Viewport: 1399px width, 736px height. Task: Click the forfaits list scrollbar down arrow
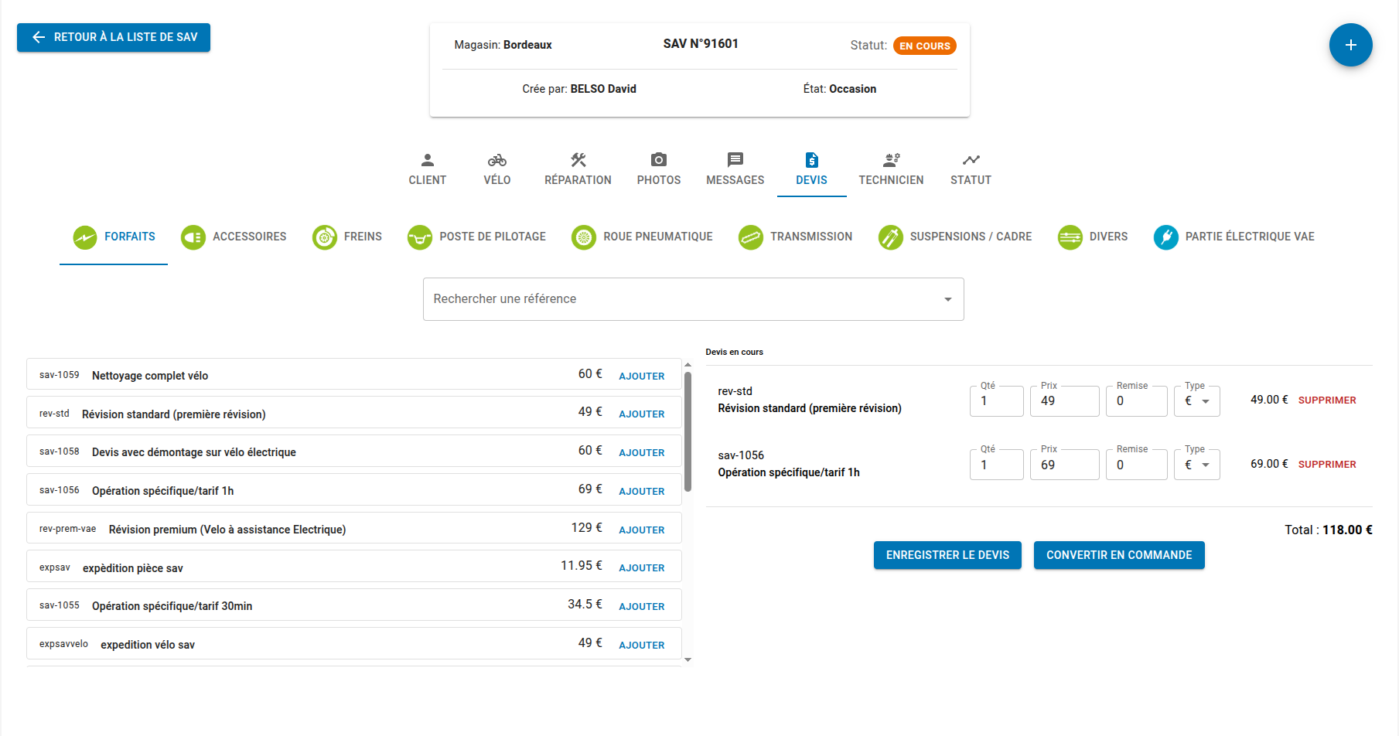pos(688,660)
